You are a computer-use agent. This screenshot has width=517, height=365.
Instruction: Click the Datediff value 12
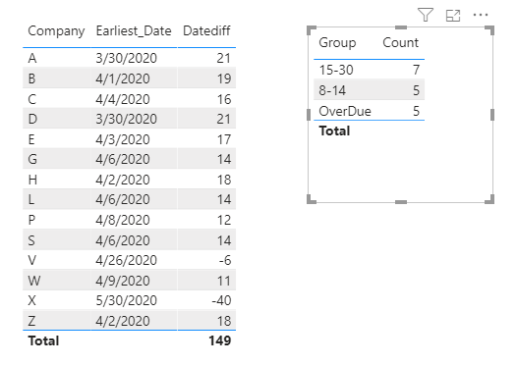coord(224,220)
